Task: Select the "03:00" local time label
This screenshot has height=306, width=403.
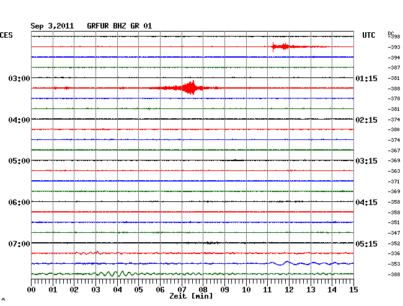Action: [x=19, y=78]
